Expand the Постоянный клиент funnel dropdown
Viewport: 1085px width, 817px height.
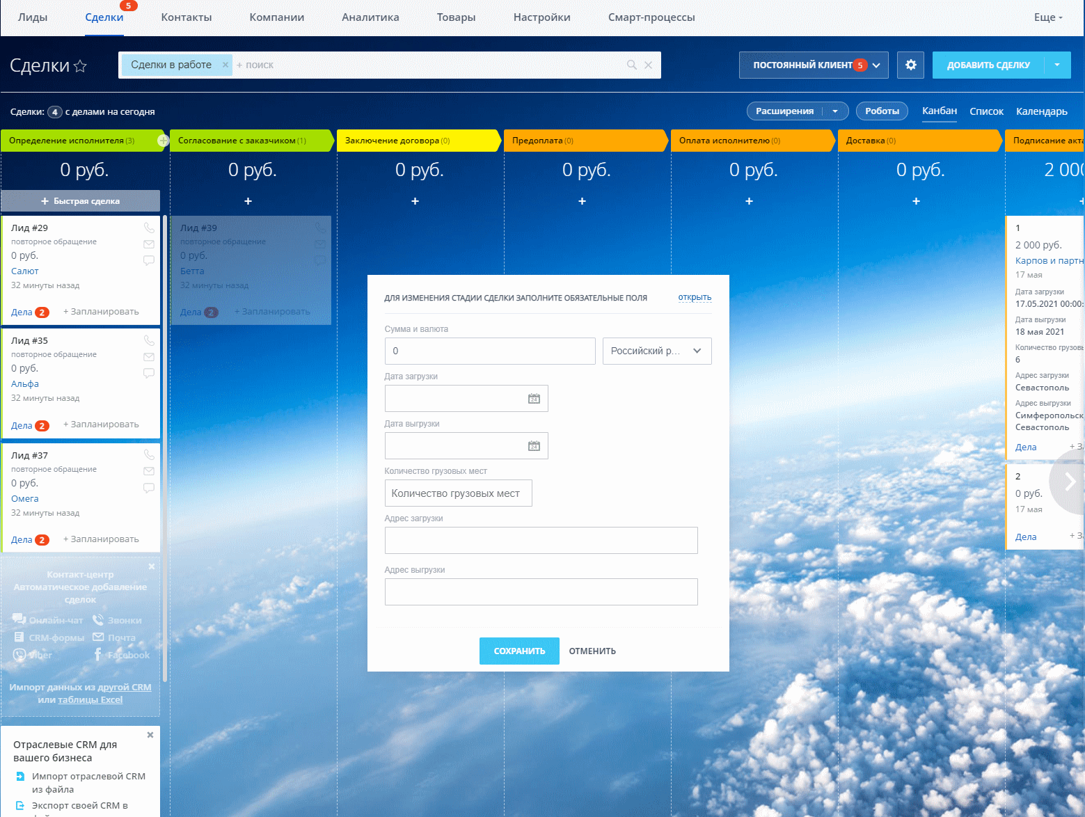(x=876, y=65)
